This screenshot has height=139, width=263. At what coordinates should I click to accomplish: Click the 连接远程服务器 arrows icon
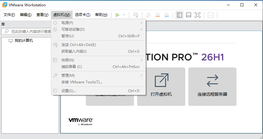tap(212, 81)
